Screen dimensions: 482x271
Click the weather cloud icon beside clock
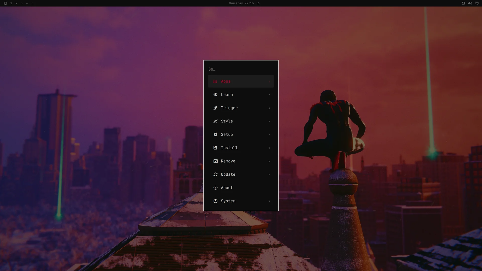[259, 3]
